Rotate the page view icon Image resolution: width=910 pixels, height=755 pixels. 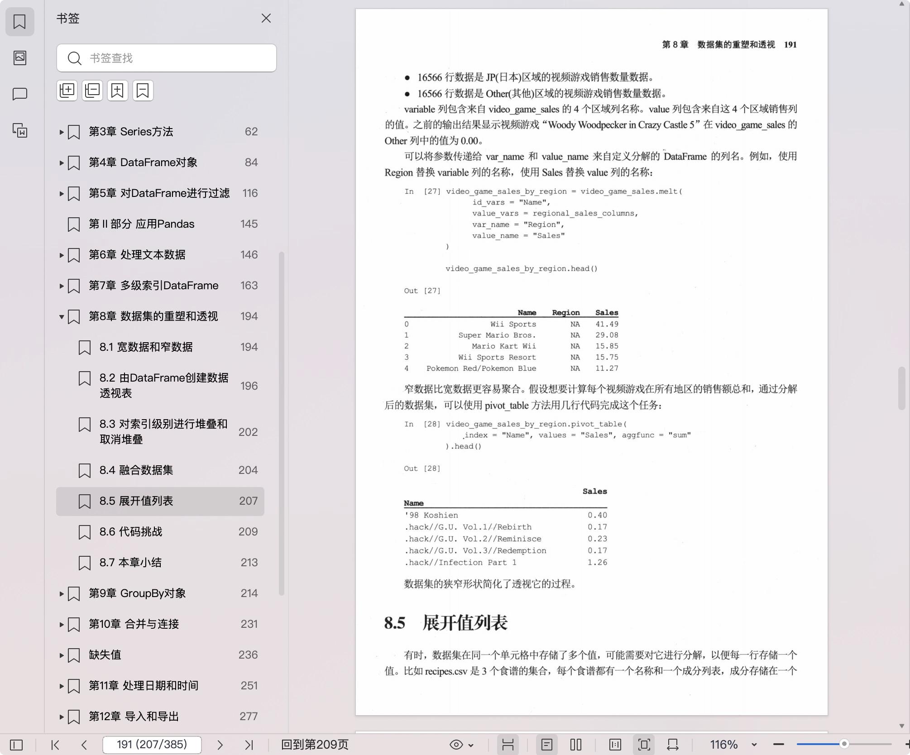(x=673, y=745)
